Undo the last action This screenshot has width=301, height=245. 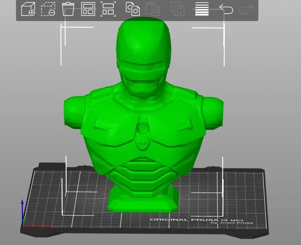tap(226, 9)
